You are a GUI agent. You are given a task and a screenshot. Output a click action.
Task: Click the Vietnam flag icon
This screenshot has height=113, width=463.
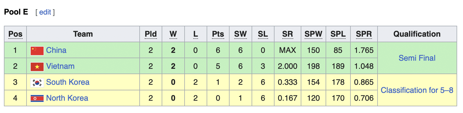click(37, 67)
